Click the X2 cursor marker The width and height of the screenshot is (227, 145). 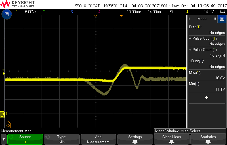click(x=8, y=125)
